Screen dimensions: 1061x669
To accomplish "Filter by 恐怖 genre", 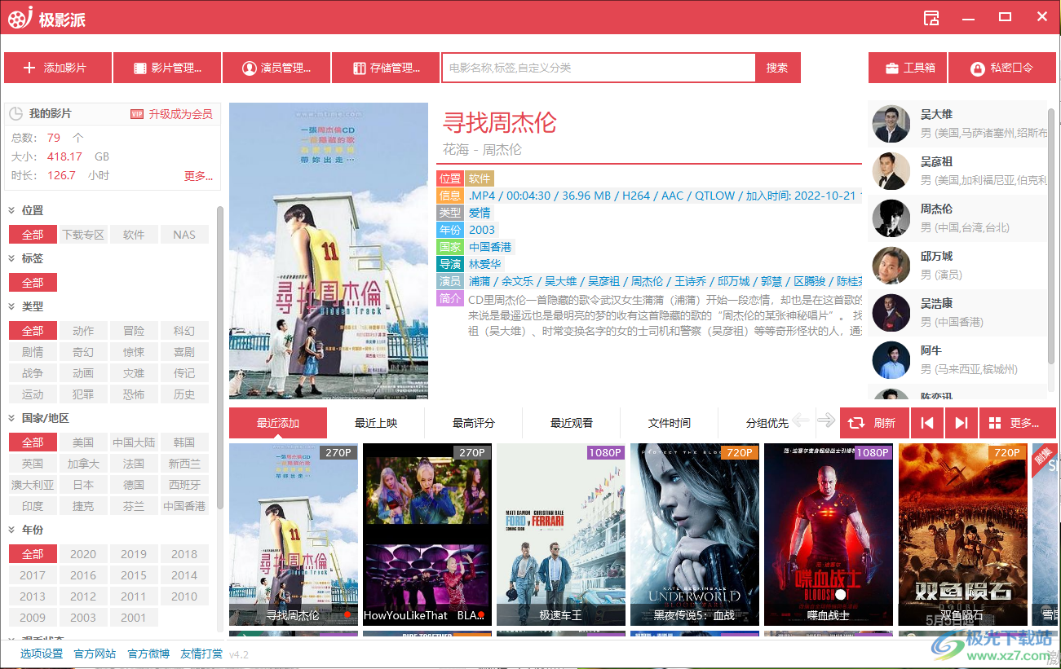I will [134, 394].
